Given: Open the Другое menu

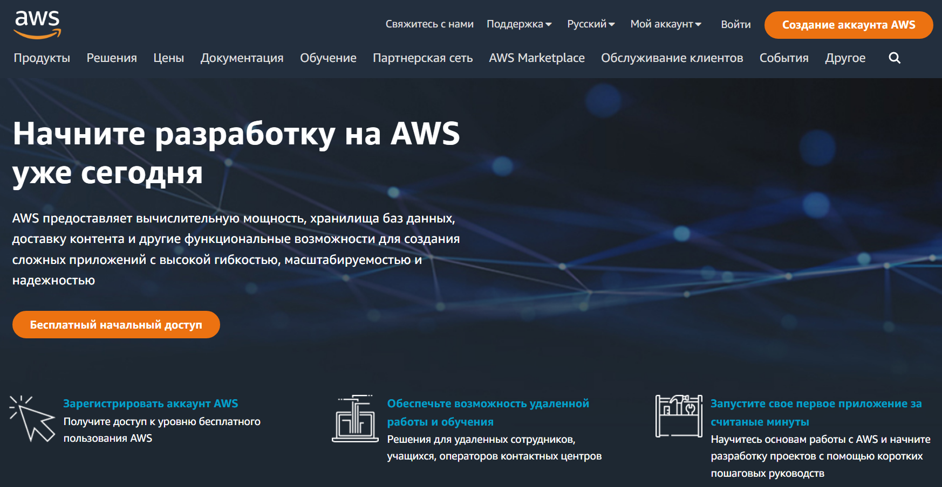Looking at the screenshot, I should [x=845, y=58].
